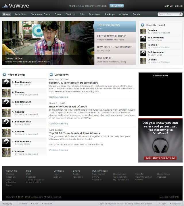
Task: Continue Reading the Scratch documentary article
Action: 58,97
